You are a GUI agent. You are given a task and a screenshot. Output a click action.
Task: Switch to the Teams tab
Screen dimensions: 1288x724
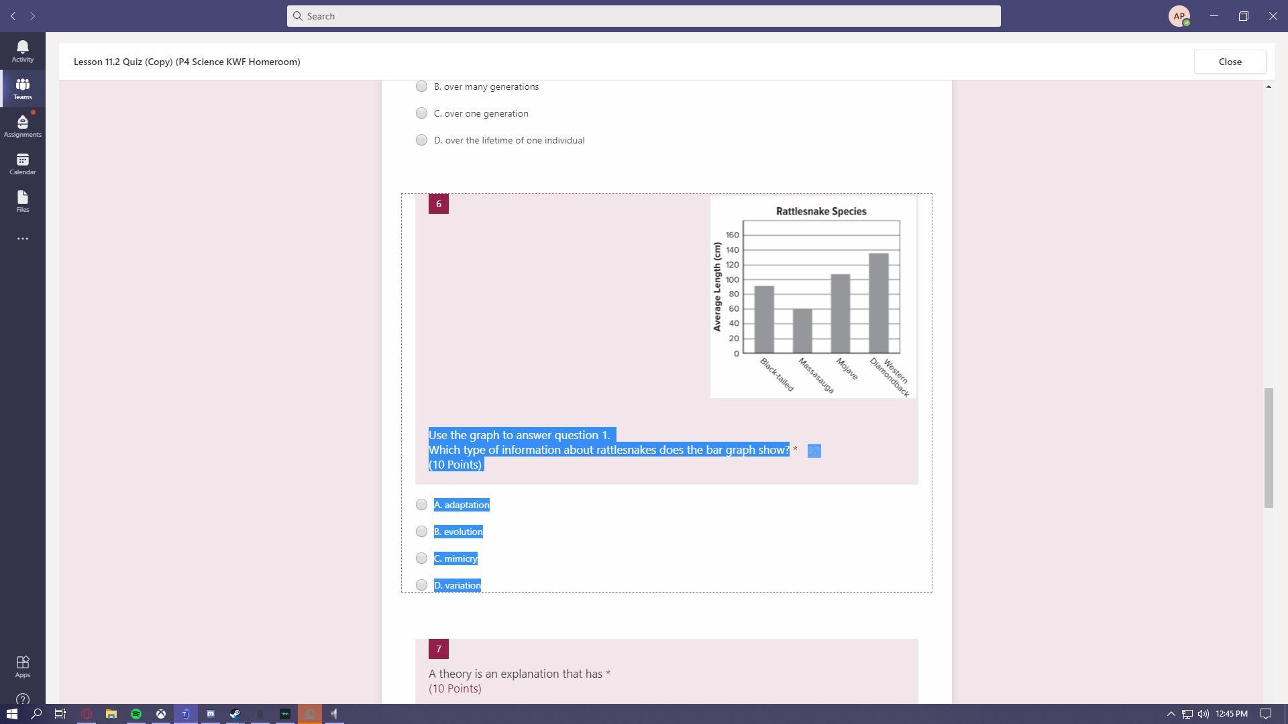(x=22, y=88)
